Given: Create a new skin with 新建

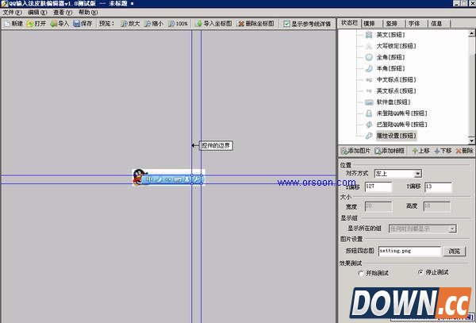Looking at the screenshot, I should pos(13,24).
